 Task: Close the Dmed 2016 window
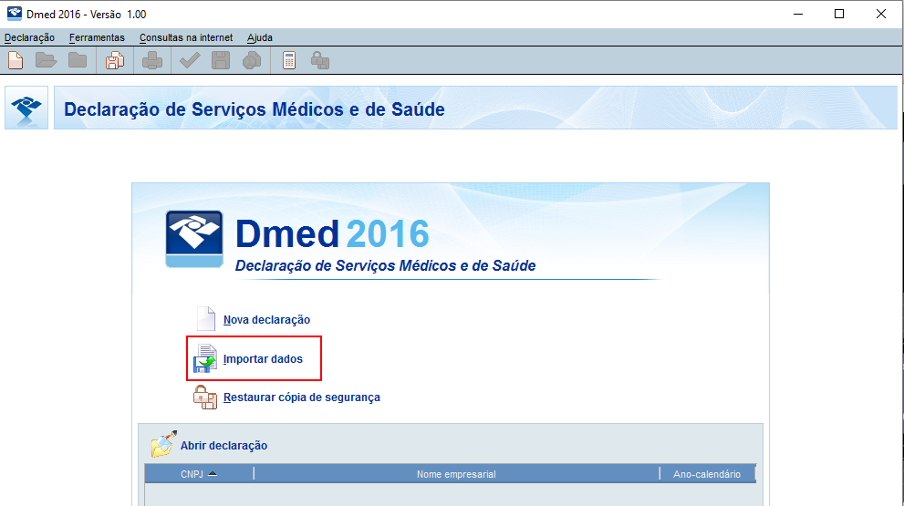pyautogui.click(x=881, y=14)
